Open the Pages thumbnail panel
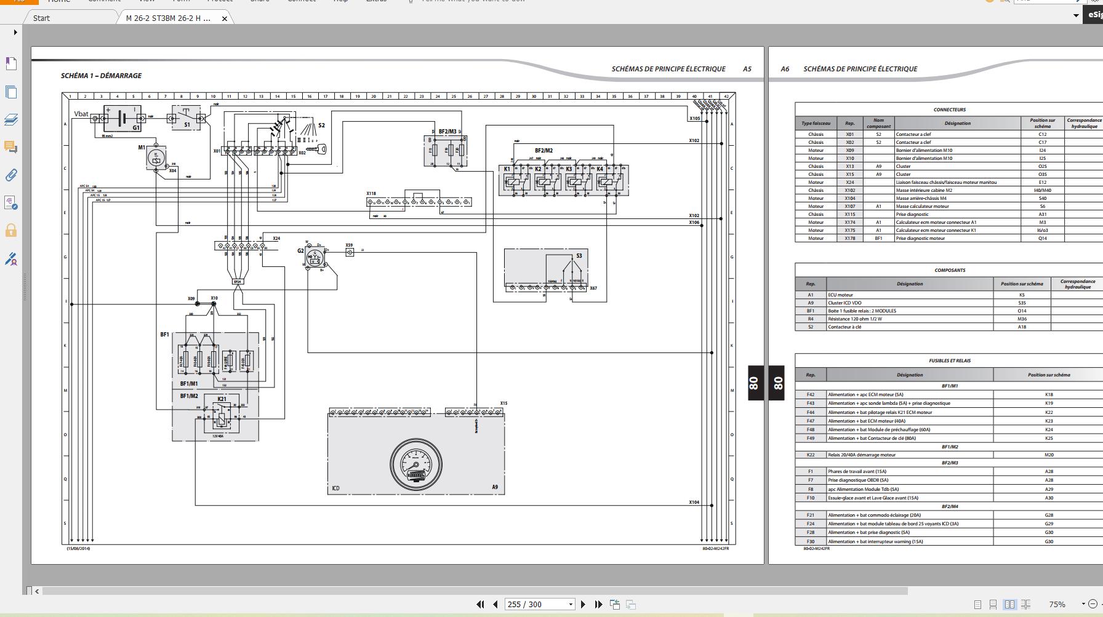 pos(10,92)
